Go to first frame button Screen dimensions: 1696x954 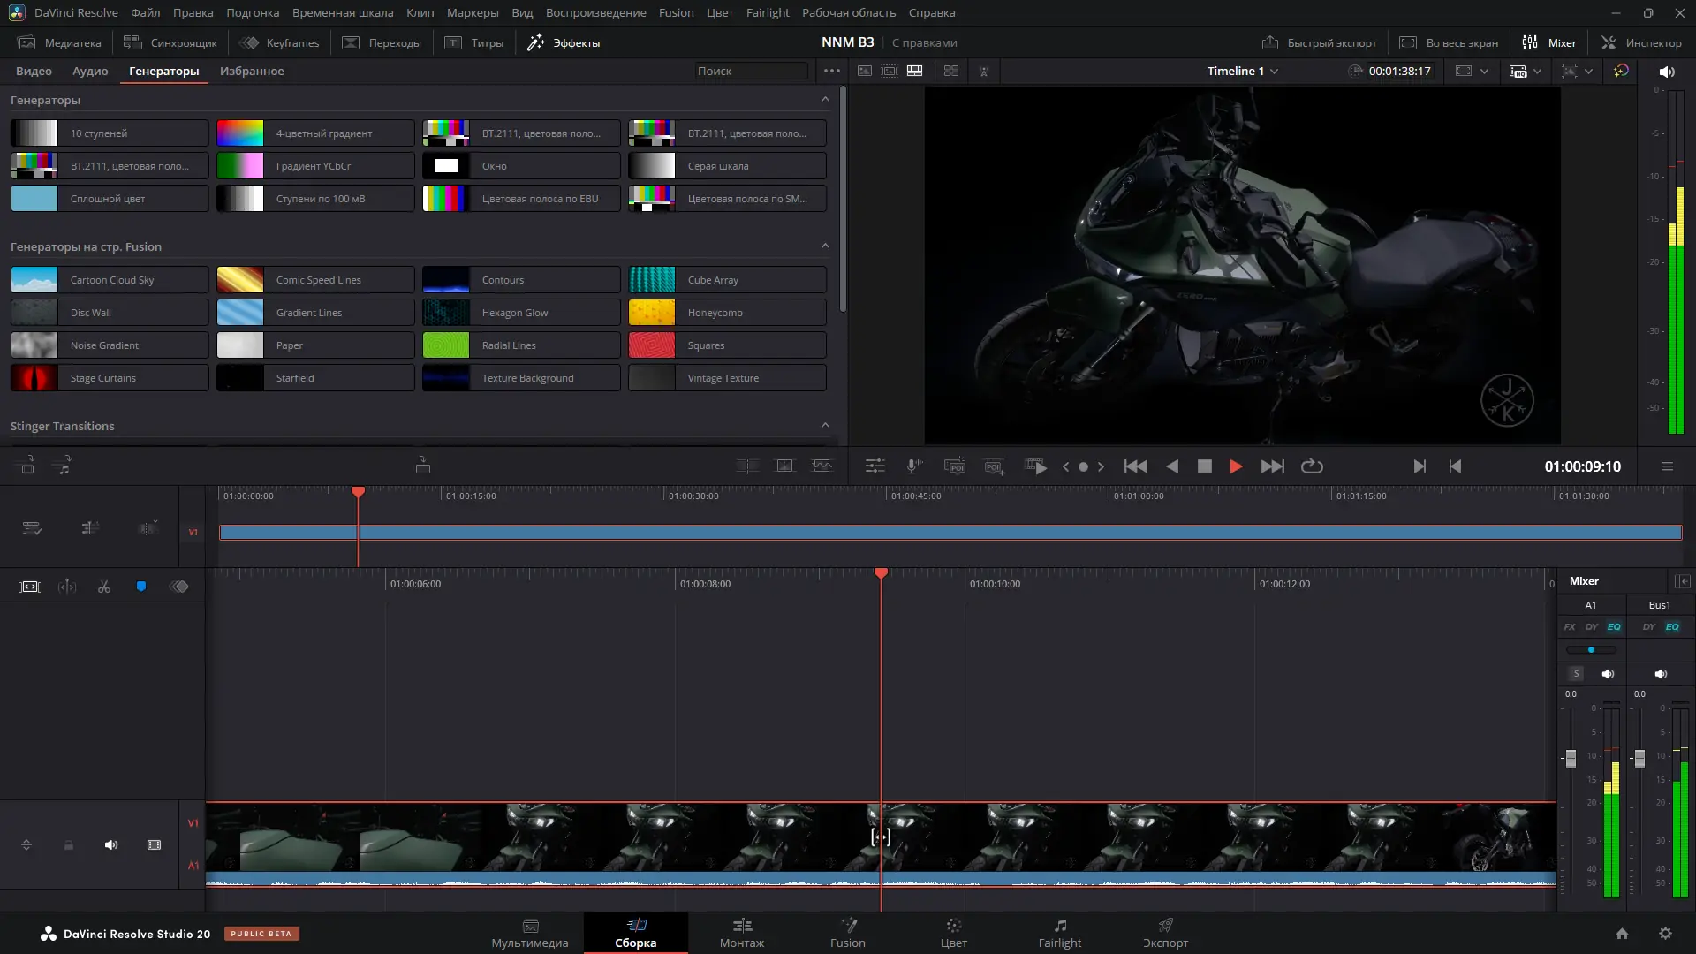point(1135,466)
